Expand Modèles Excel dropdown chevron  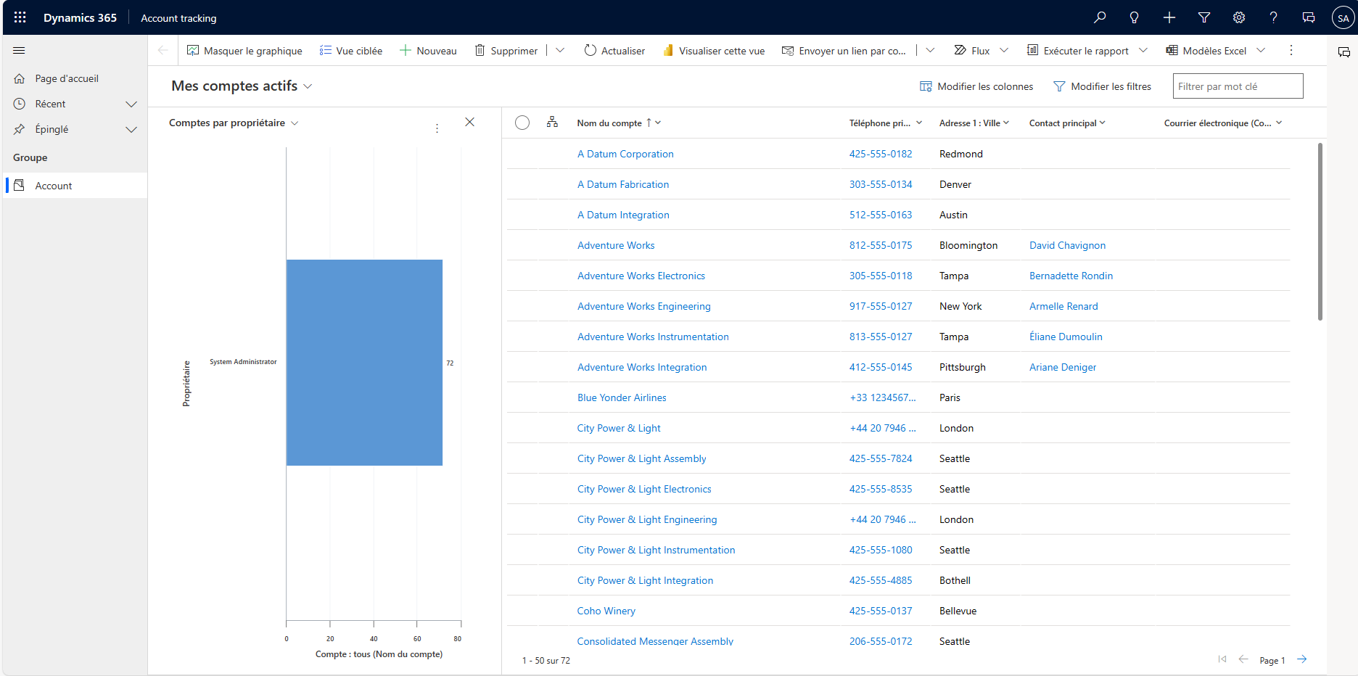point(1261,50)
